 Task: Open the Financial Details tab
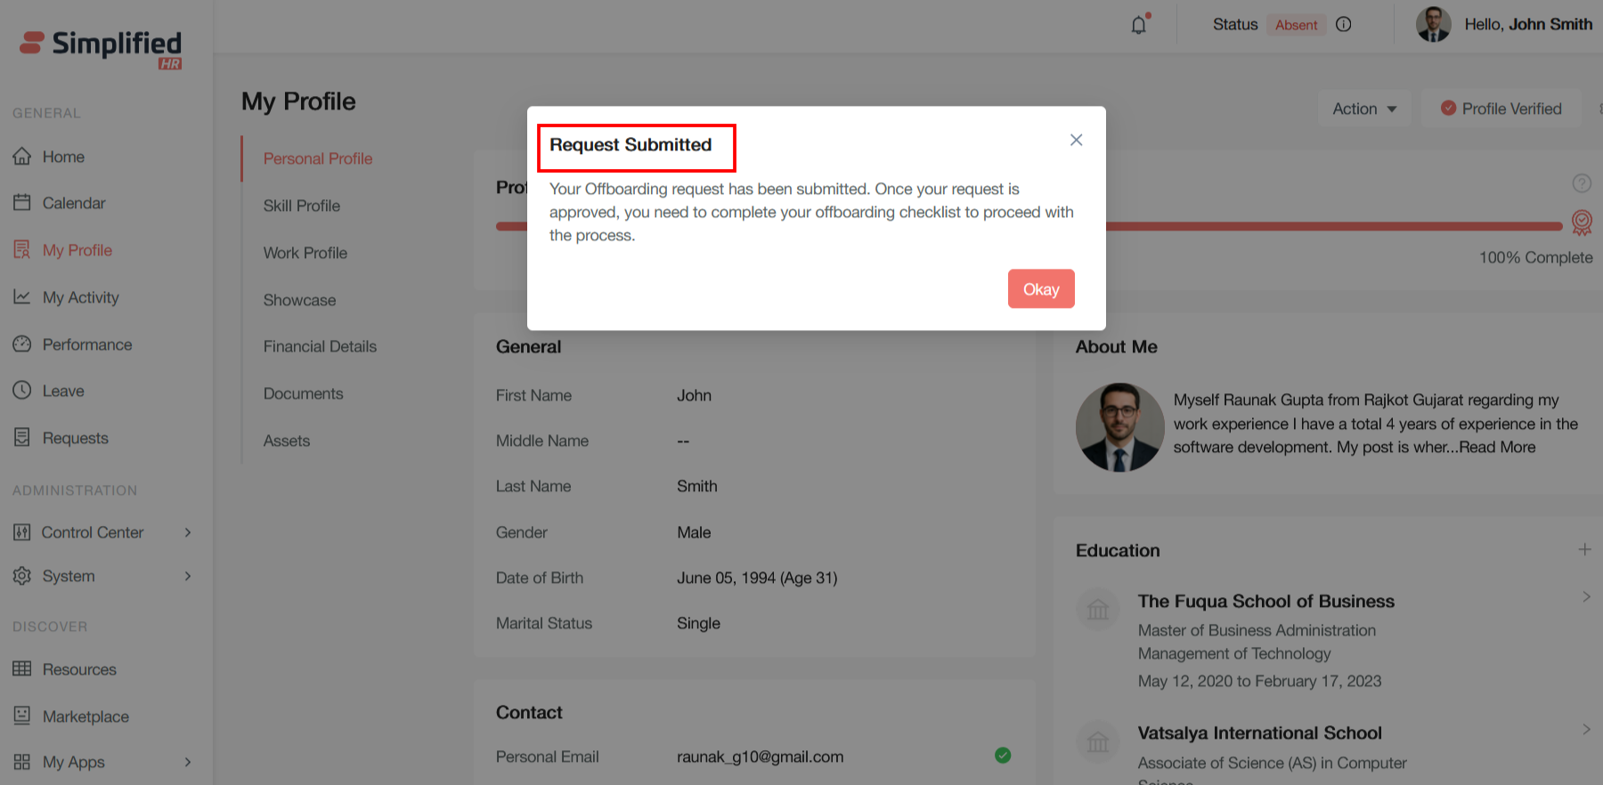click(320, 346)
